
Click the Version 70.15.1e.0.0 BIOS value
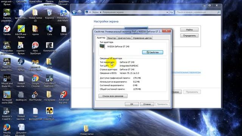point(129,73)
